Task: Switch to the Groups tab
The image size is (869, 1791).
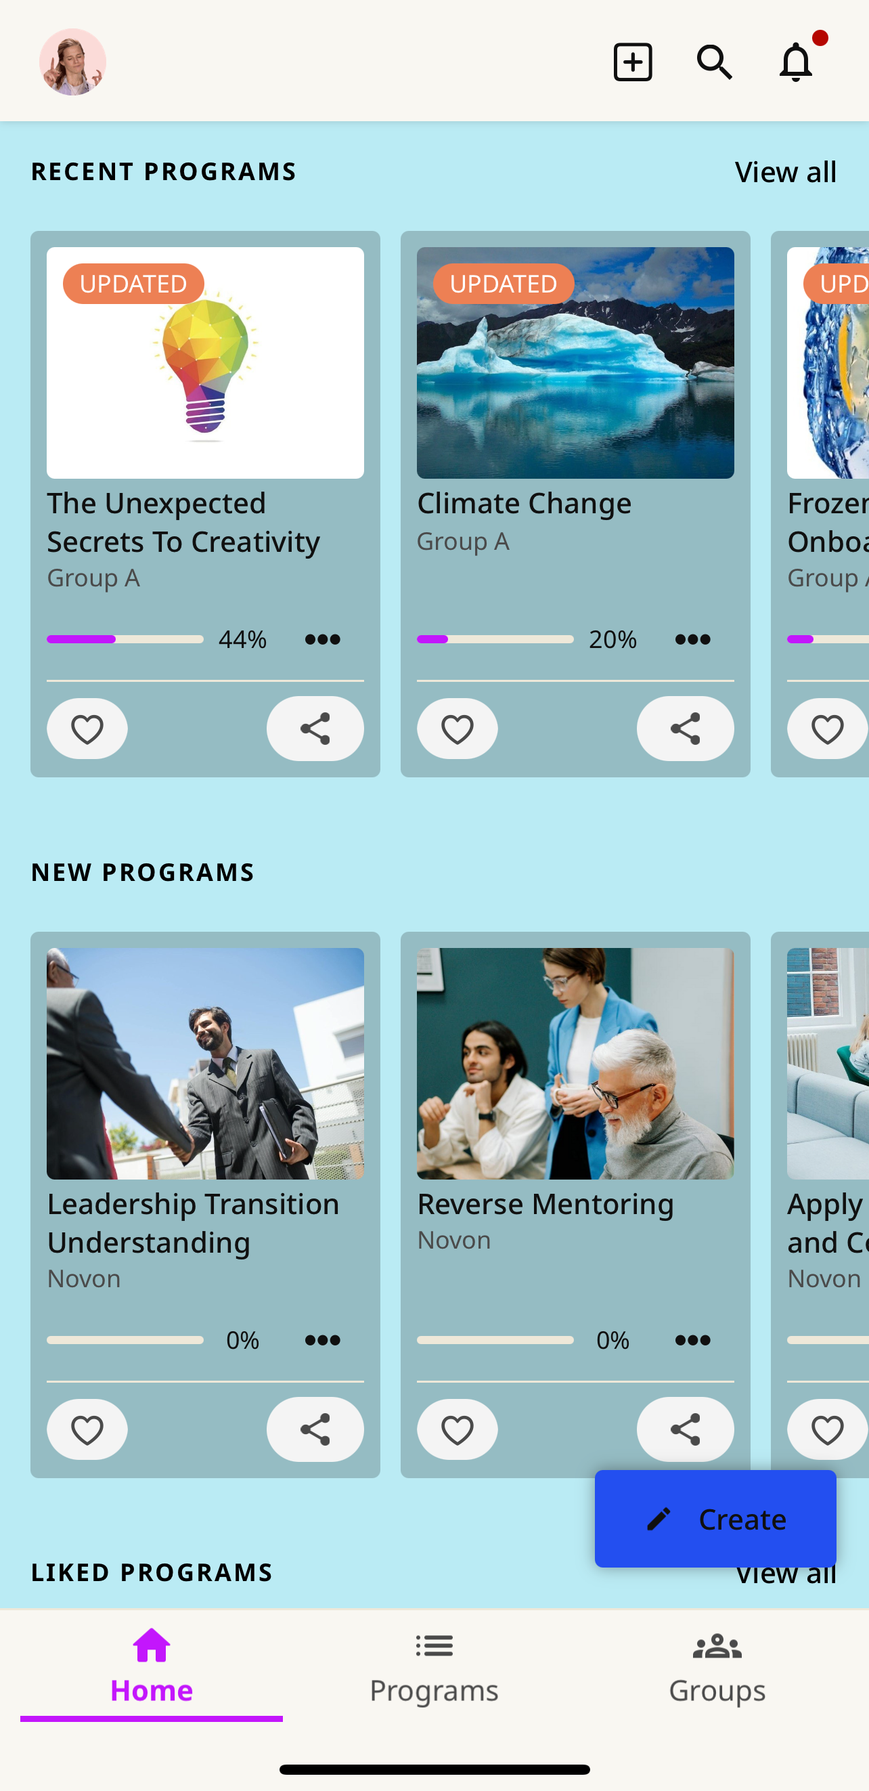Action: pos(717,1668)
